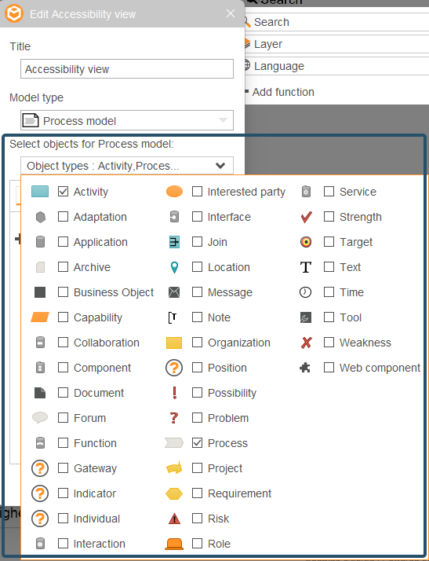This screenshot has width=429, height=561.
Task: Click the Time clock icon
Action: pyautogui.click(x=305, y=292)
